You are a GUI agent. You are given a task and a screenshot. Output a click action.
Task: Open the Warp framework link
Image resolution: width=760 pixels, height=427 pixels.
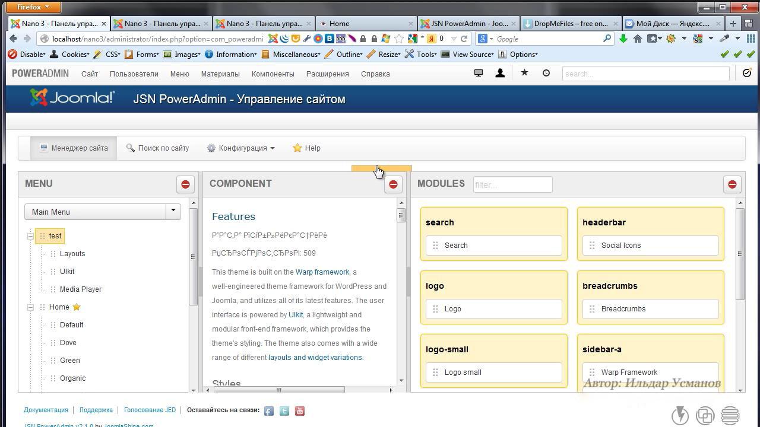(322, 272)
